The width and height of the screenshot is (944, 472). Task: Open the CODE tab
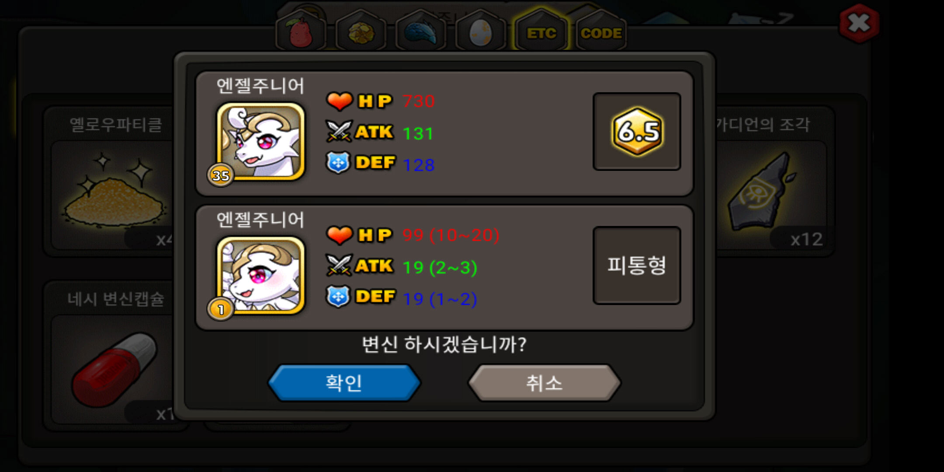[601, 31]
